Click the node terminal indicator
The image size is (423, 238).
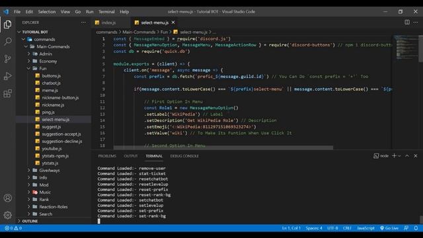(381, 156)
